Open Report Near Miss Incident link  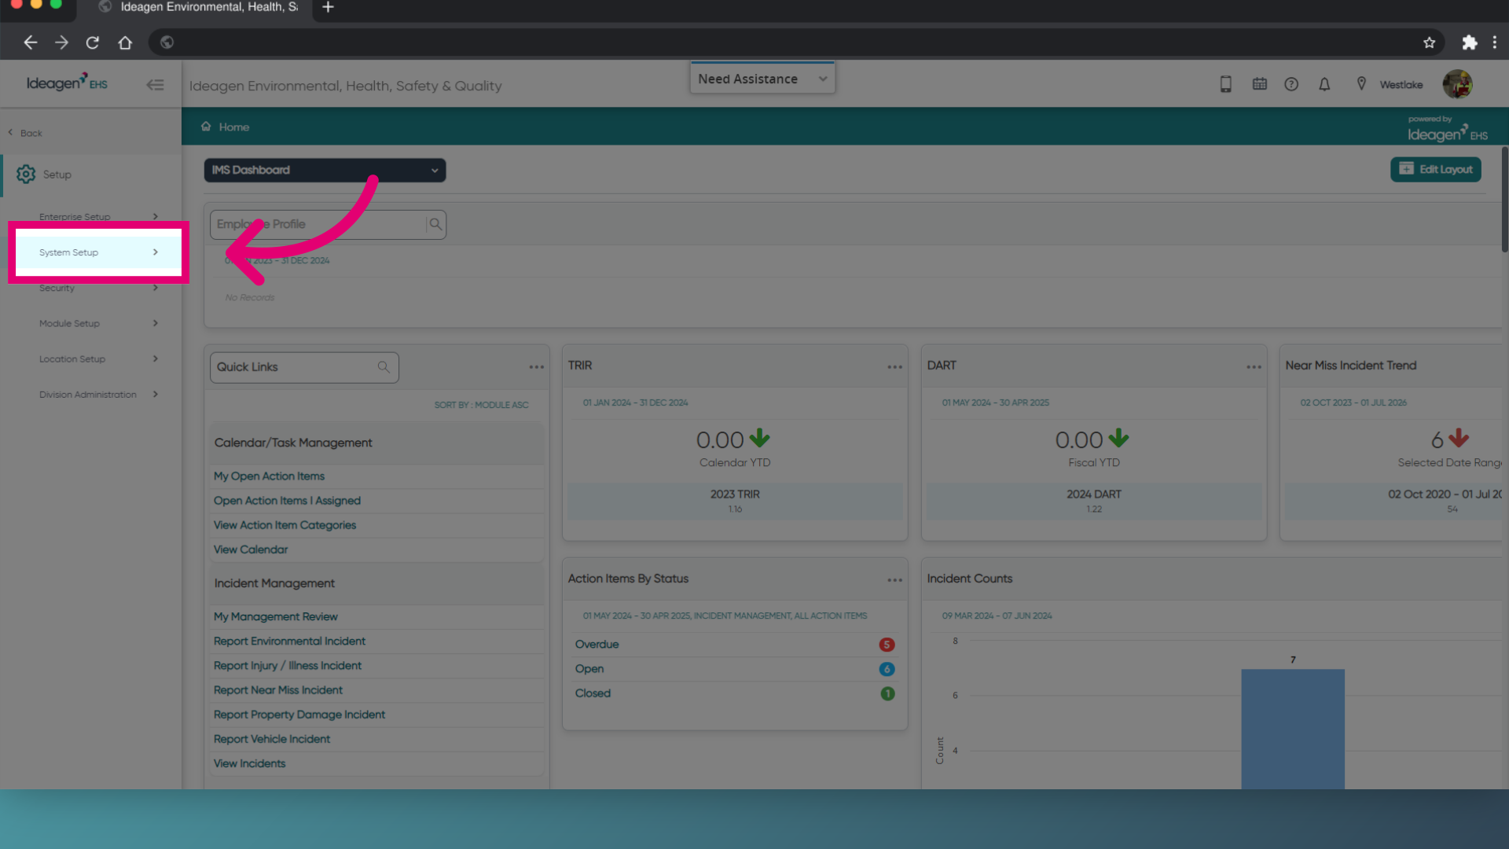278,690
